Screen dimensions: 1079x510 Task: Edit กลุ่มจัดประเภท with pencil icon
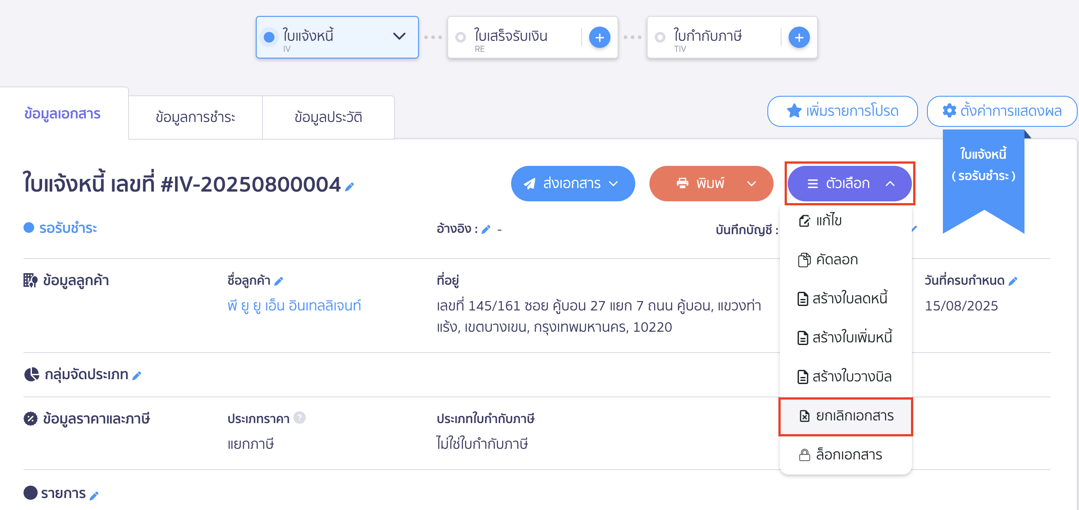click(x=137, y=376)
